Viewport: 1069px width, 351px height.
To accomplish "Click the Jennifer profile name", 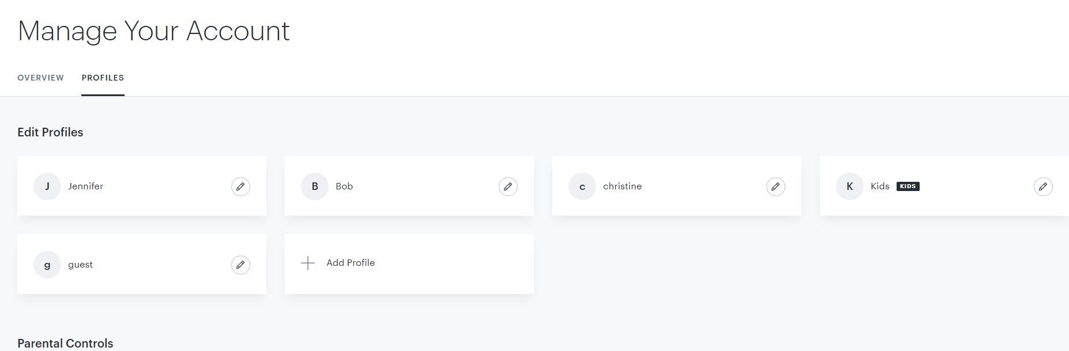I will 85,186.
